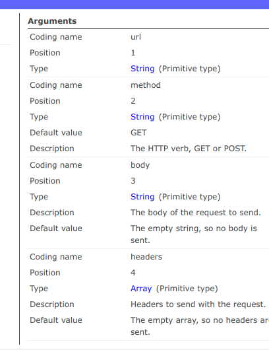Click the 'HTTP verb, GET or POST' description
269x350 pixels.
[189, 149]
